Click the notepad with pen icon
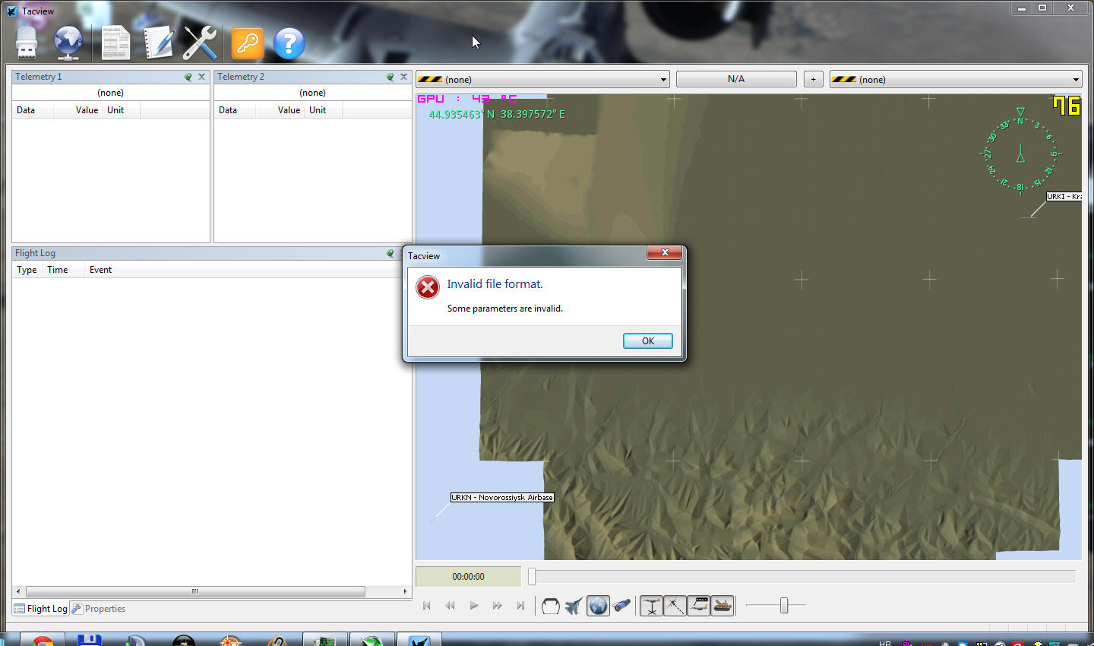The image size is (1094, 646). tap(158, 43)
